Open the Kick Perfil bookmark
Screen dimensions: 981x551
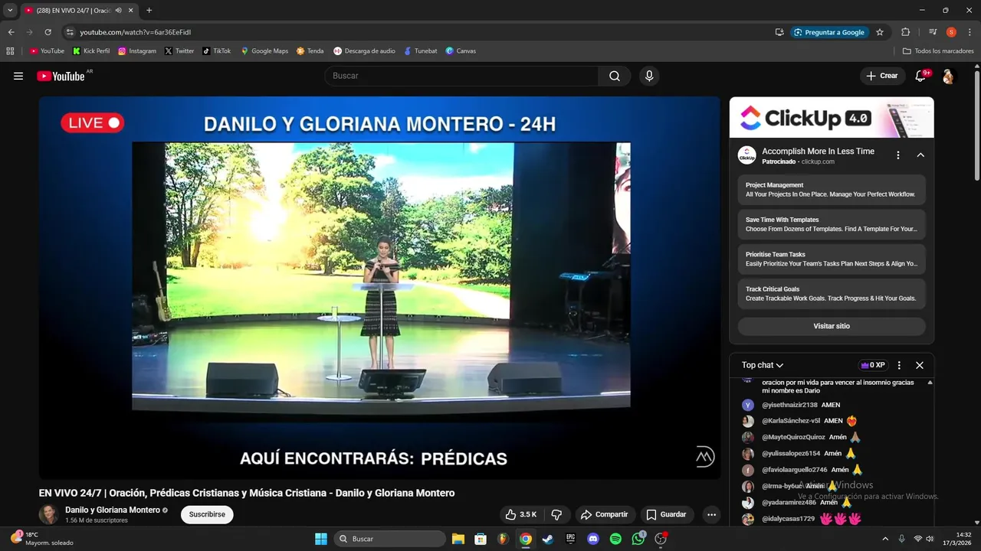(x=91, y=51)
